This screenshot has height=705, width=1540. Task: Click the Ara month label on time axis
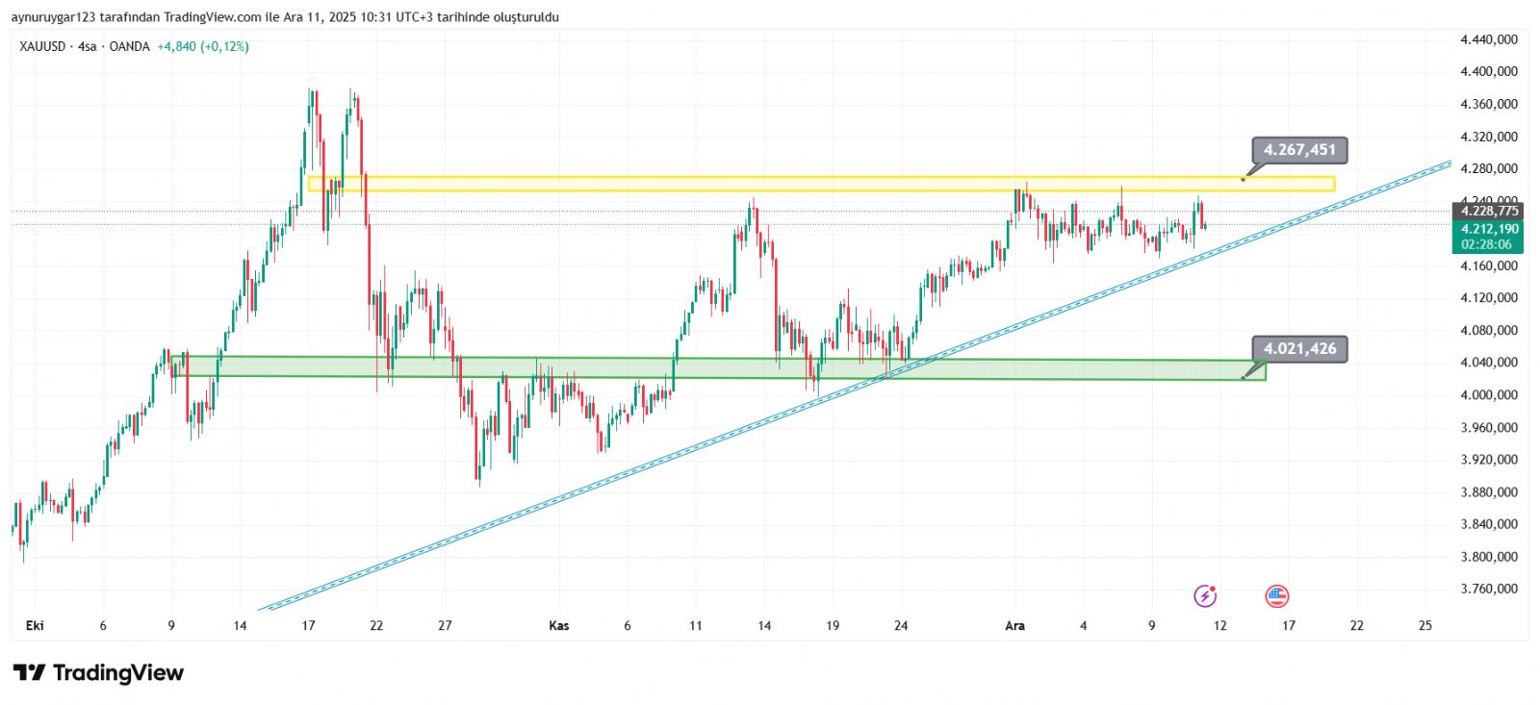[x=1014, y=626]
